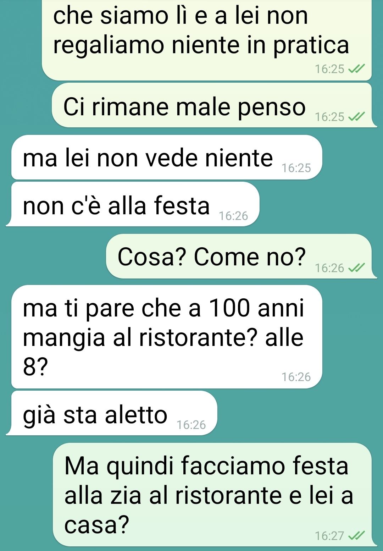Tap the message ending "regaliamo niente in pratica"

pos(207,40)
